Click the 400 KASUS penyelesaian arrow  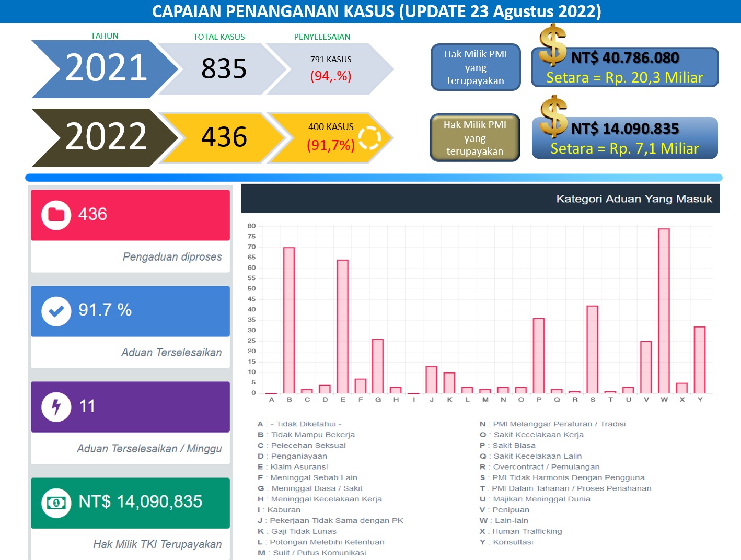[330, 137]
